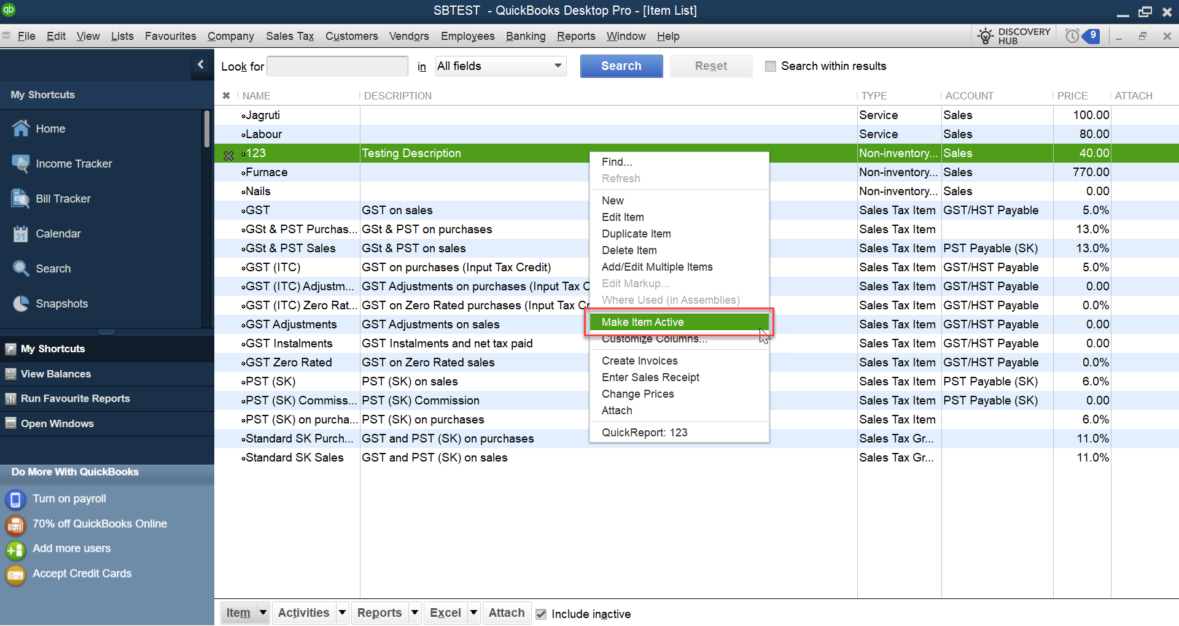This screenshot has width=1179, height=626.
Task: Open the Bill Tracker icon
Action: [21, 198]
